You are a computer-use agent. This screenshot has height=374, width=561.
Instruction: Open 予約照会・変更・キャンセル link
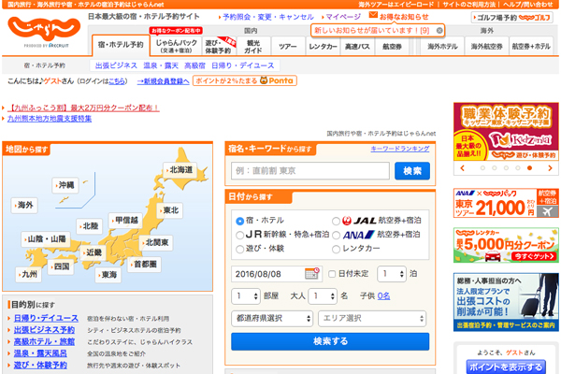268,17
